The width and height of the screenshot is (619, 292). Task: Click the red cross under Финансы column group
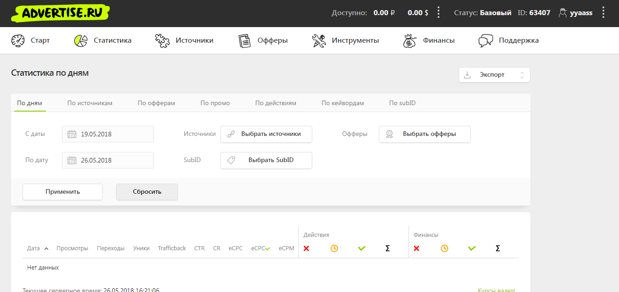tap(416, 248)
